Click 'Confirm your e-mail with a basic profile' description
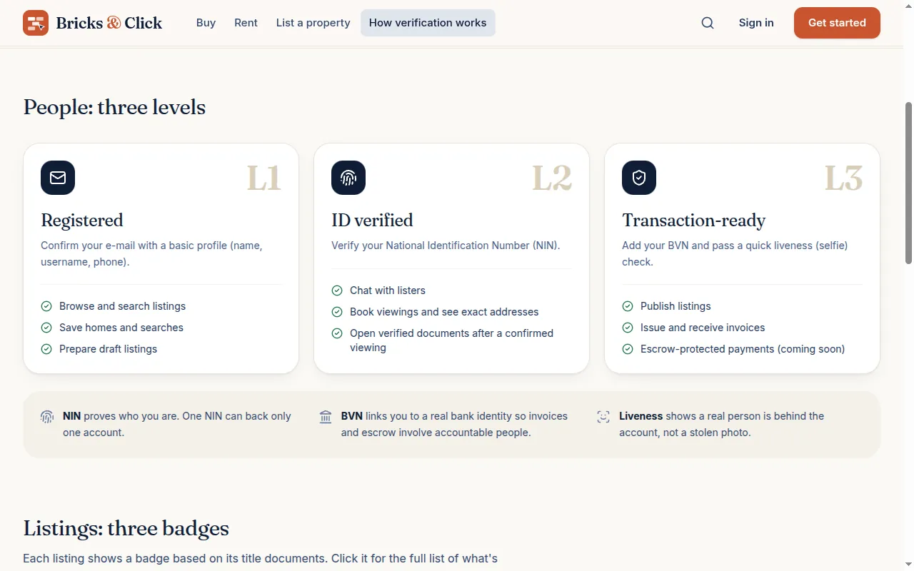This screenshot has height=571, width=914. pyautogui.click(x=151, y=253)
